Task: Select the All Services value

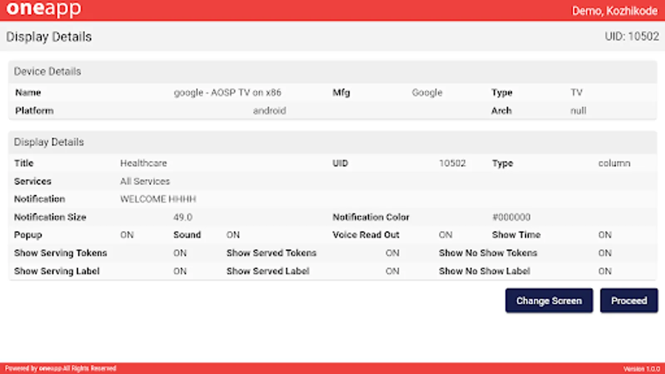Action: tap(145, 181)
